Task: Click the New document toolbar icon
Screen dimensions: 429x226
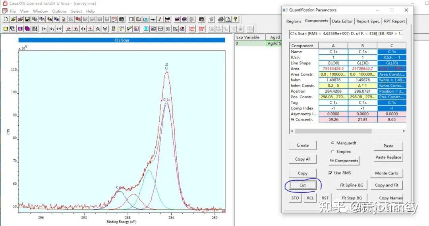Action: [6, 19]
